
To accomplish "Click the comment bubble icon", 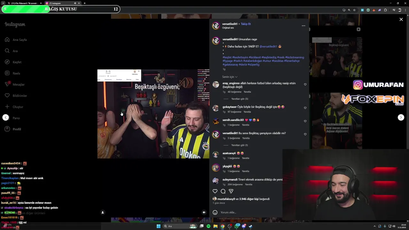I will click(223, 191).
